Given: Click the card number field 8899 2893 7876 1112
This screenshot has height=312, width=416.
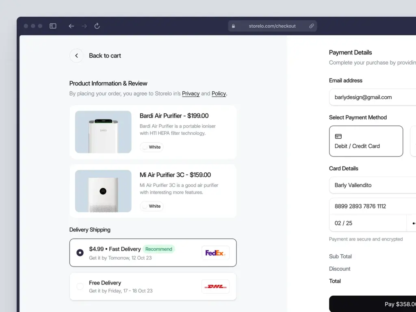Looking at the screenshot, I should coord(372,206).
